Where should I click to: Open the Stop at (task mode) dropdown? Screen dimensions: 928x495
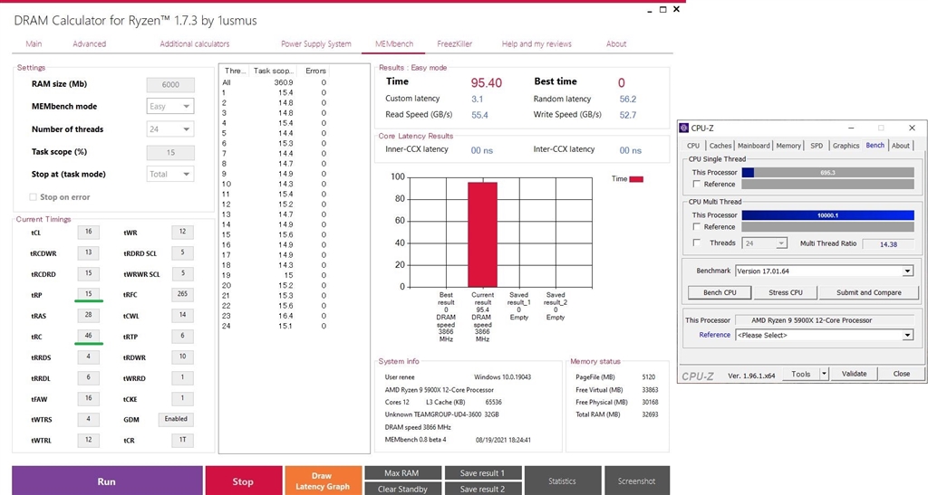(x=170, y=175)
